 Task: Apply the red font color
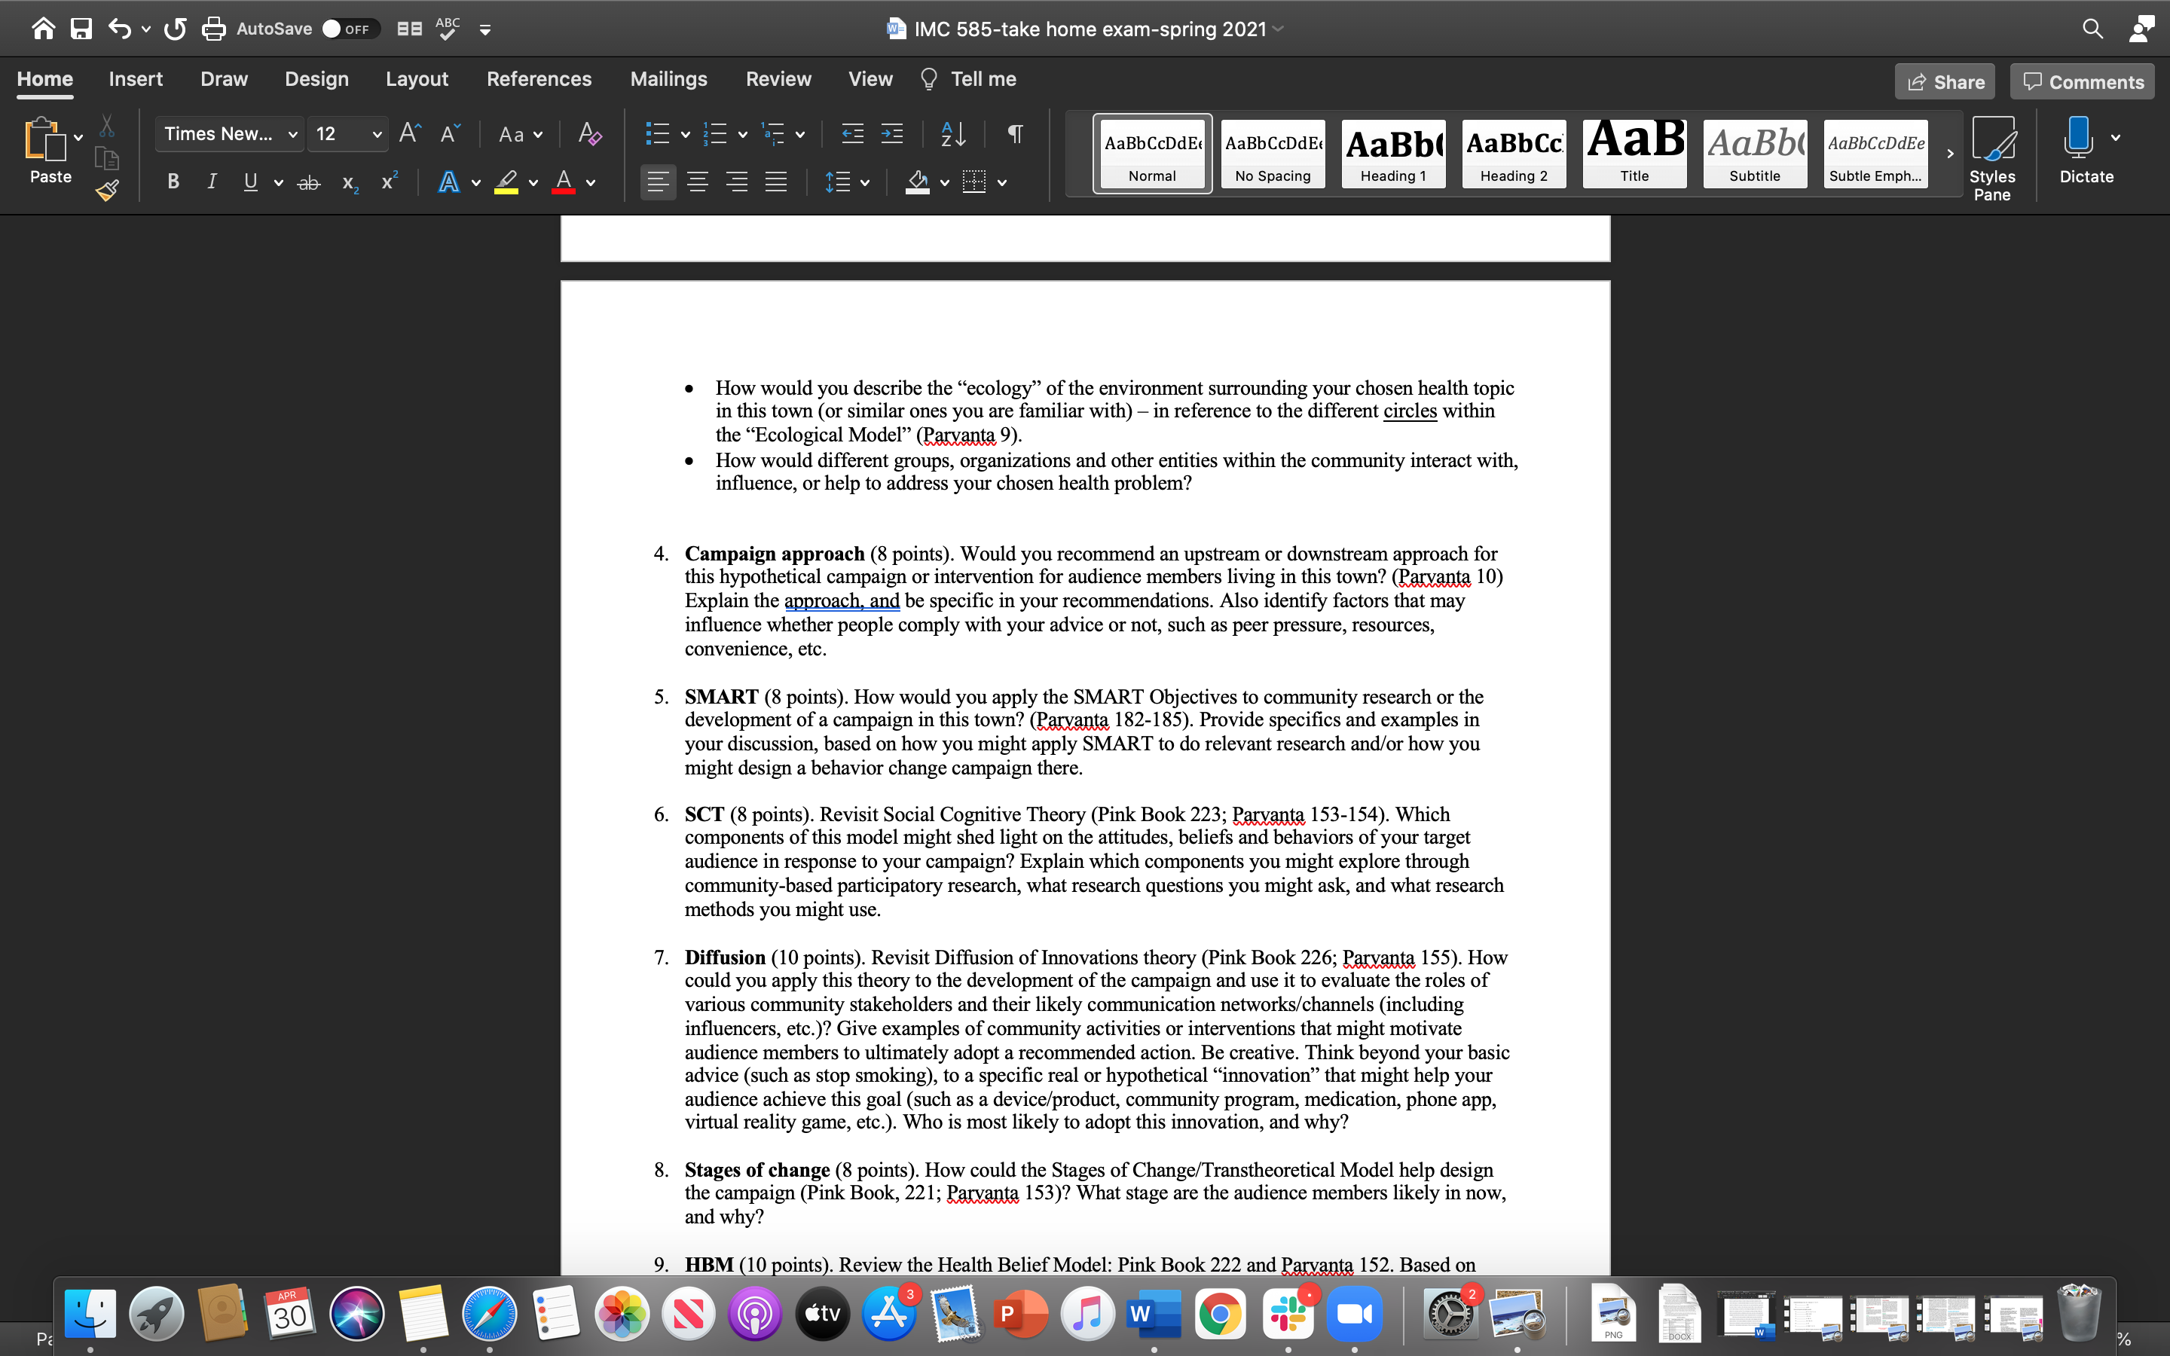tap(563, 183)
